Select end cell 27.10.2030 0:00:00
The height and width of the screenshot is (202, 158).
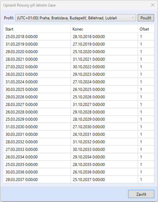[104, 127]
